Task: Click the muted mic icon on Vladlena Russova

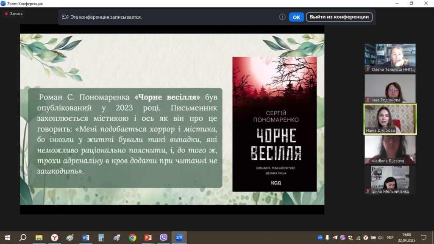Action: click(x=368, y=161)
